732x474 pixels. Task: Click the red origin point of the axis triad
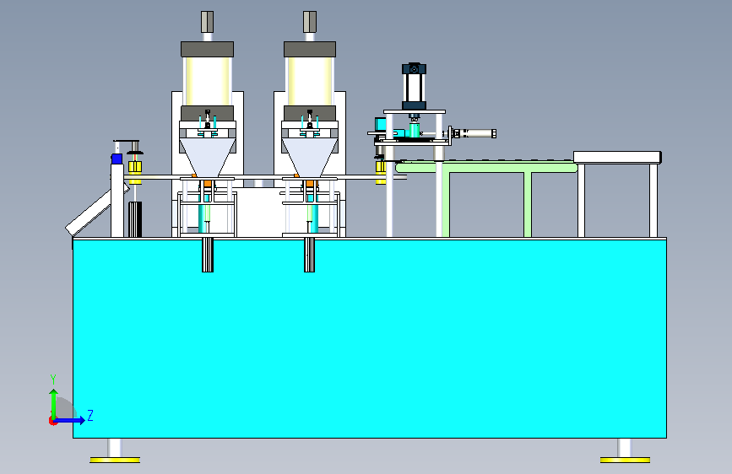52,421
